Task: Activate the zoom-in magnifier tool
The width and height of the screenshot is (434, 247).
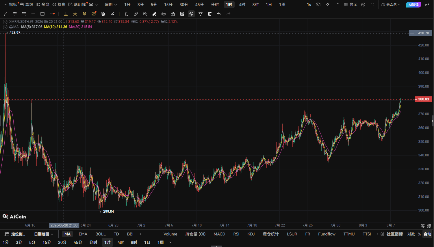Action: [x=145, y=14]
